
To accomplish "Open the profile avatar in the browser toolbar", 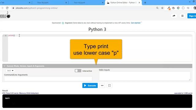I will pyautogui.click(x=195, y=8).
